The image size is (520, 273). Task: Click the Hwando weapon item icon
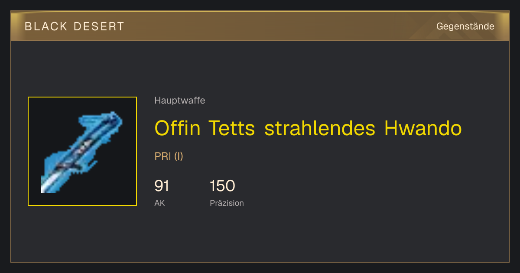tap(82, 151)
